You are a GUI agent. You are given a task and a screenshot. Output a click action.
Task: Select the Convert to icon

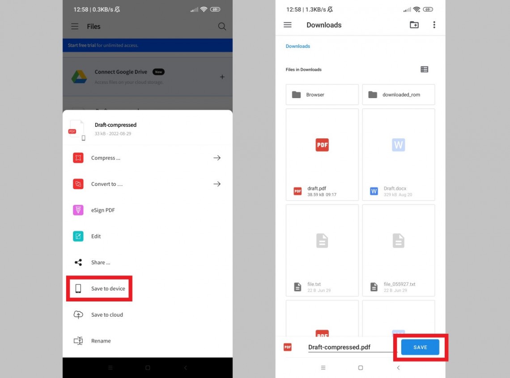78,184
